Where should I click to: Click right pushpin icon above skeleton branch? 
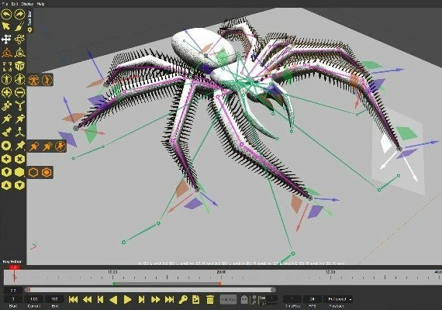pos(19,119)
